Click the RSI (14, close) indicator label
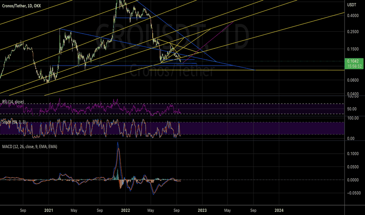The width and height of the screenshot is (365, 215). (x=13, y=102)
